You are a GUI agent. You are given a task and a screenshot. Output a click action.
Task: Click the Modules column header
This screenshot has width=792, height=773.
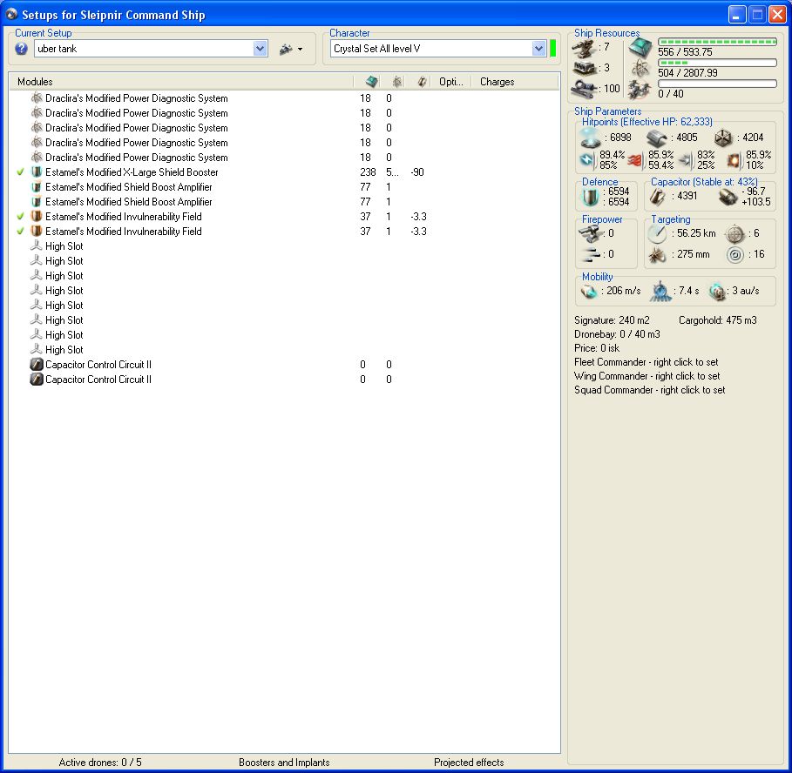pyautogui.click(x=181, y=82)
